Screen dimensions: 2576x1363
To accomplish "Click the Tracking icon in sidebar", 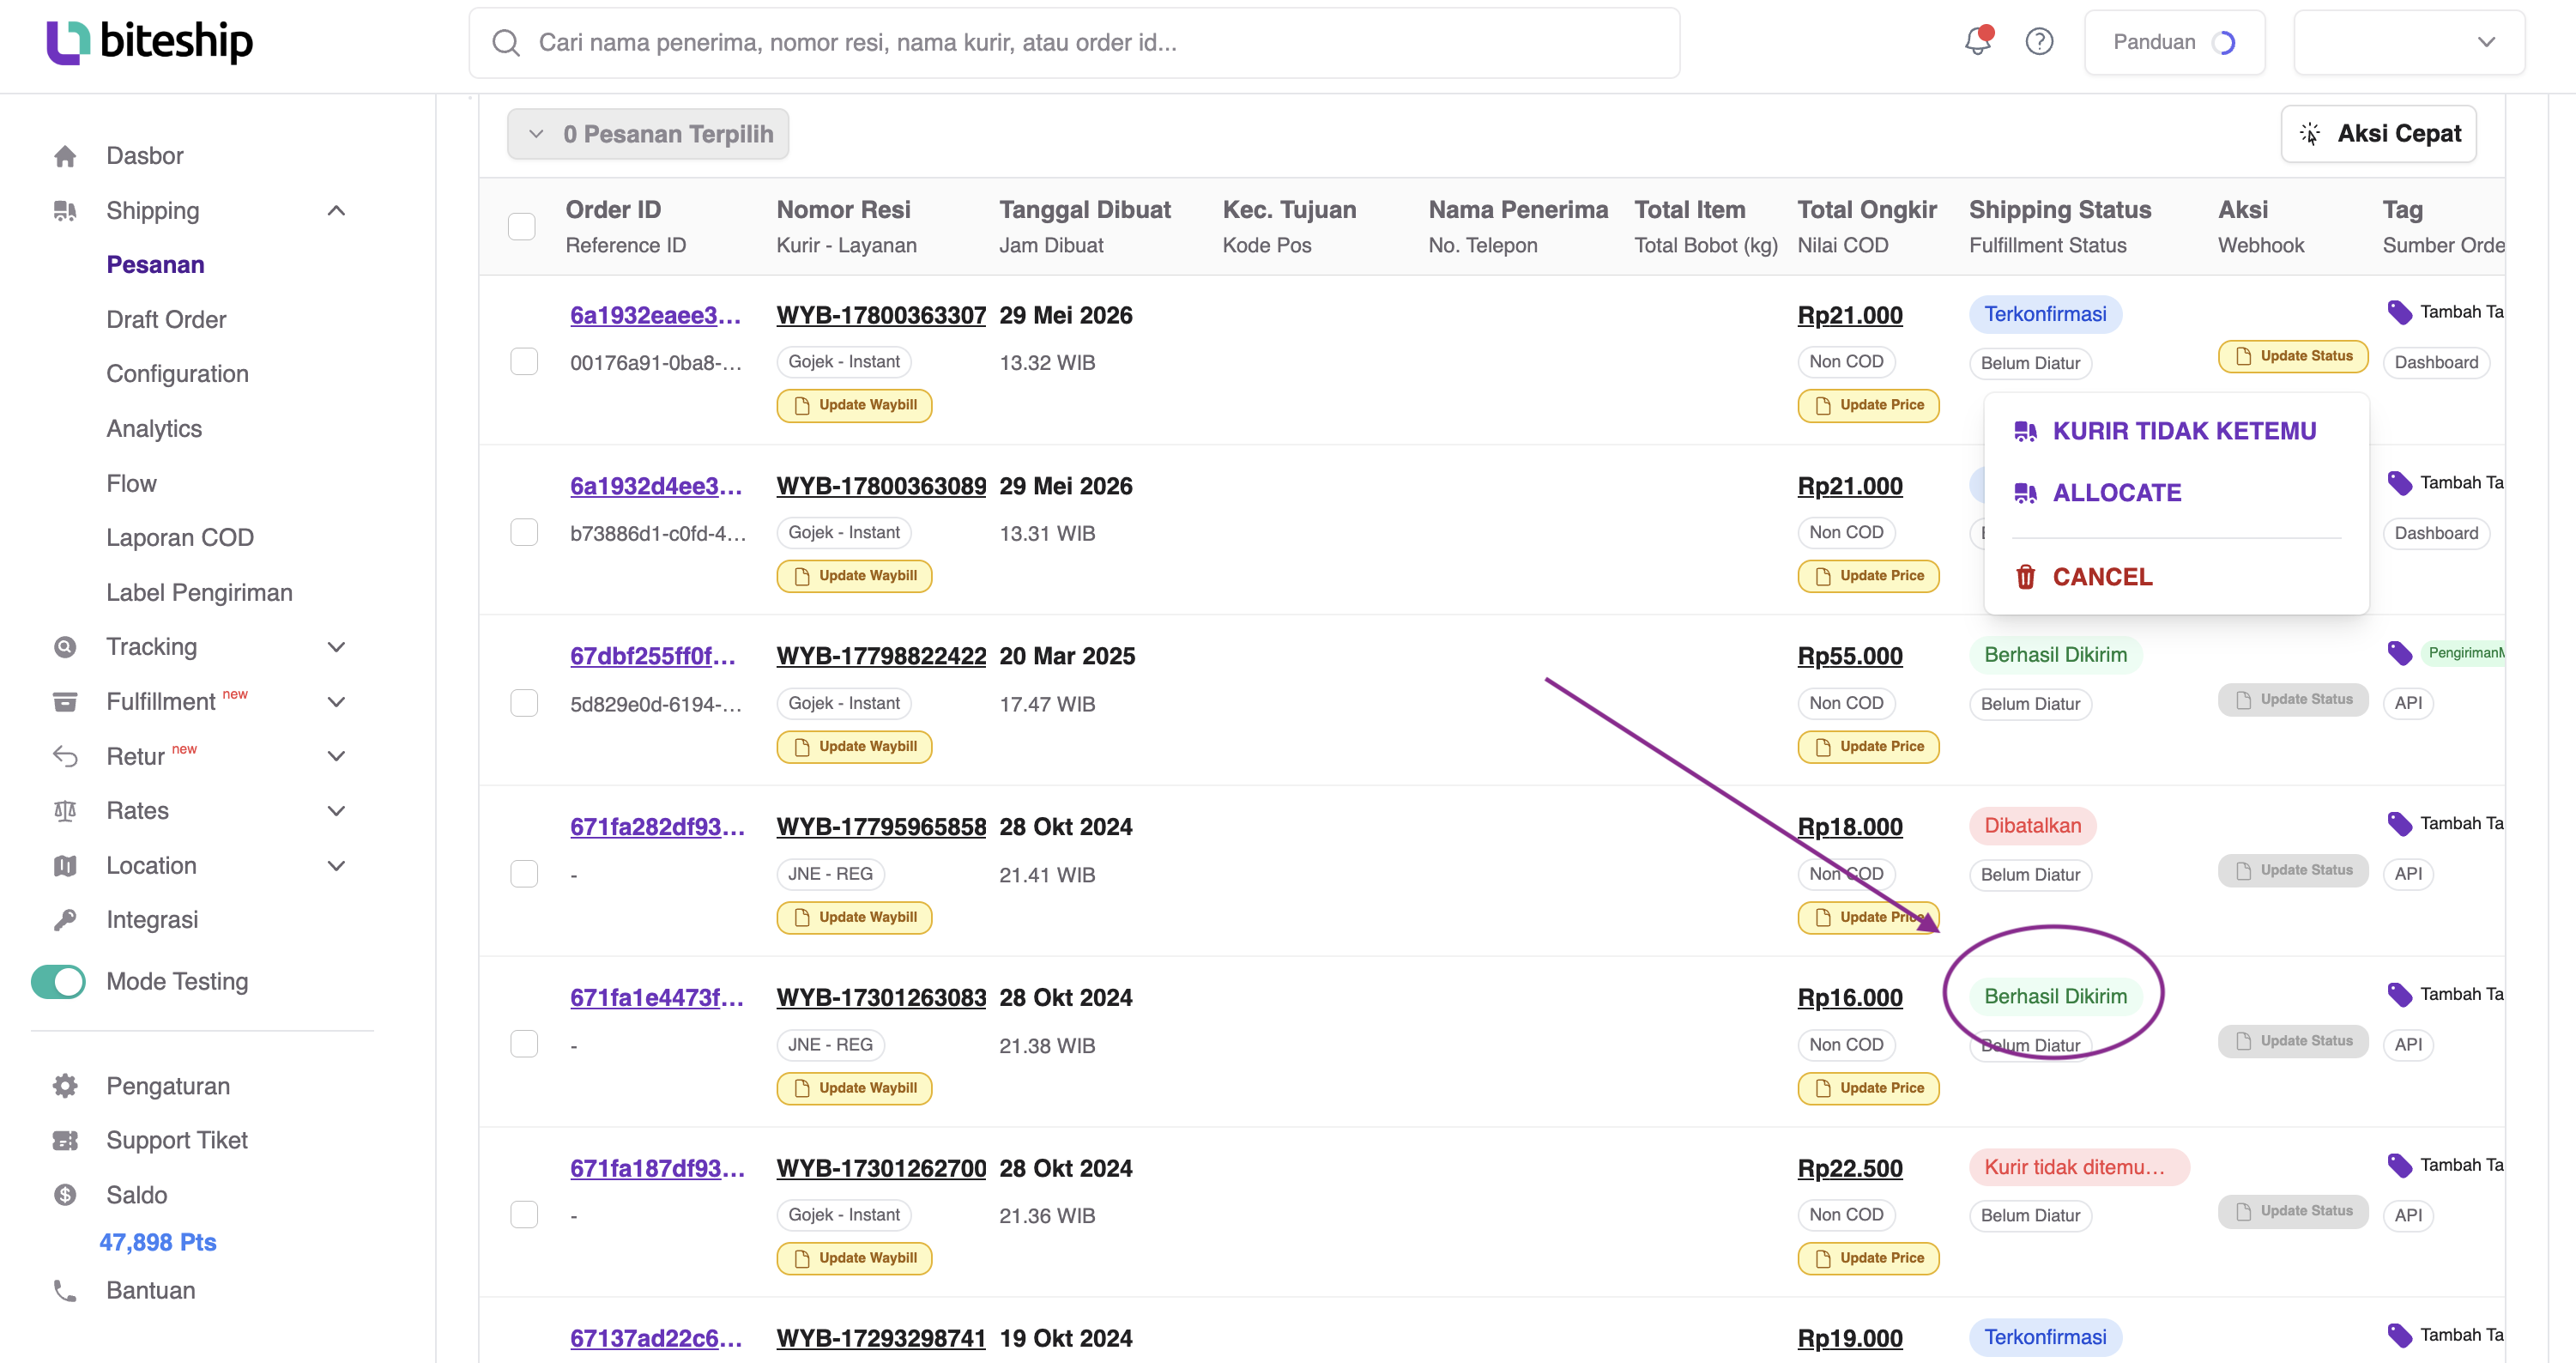I will 65,647.
